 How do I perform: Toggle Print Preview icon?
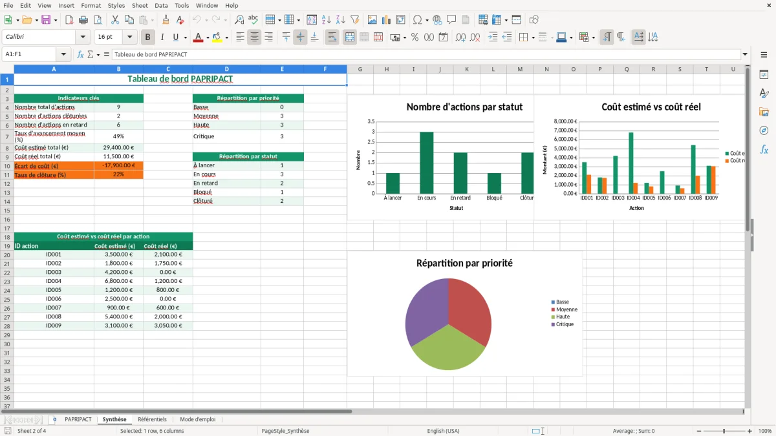[96, 20]
